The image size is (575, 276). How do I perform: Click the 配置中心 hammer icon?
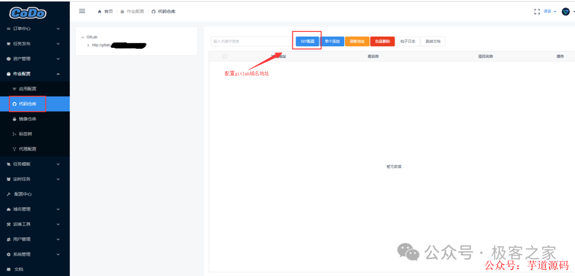(x=9, y=194)
